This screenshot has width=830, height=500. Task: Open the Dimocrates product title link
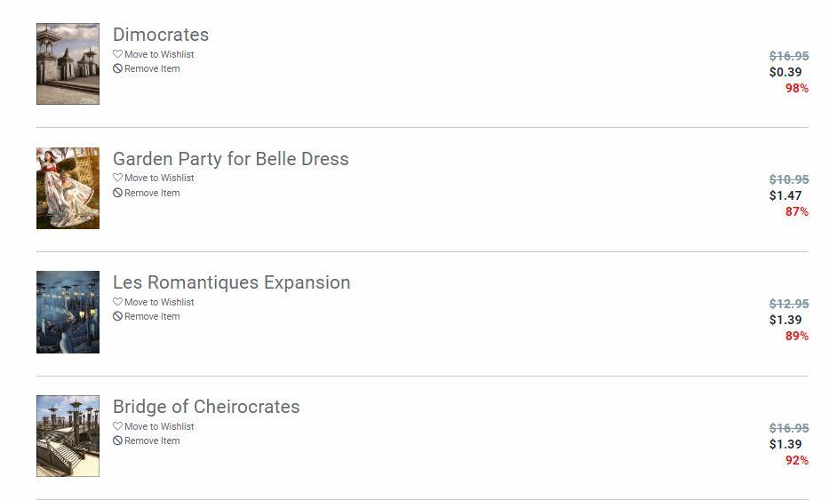161,35
